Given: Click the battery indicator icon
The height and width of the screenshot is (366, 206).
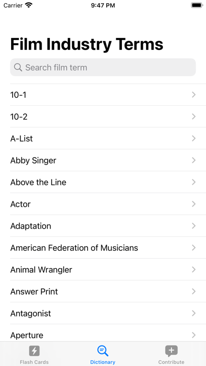Looking at the screenshot, I should tap(197, 5).
